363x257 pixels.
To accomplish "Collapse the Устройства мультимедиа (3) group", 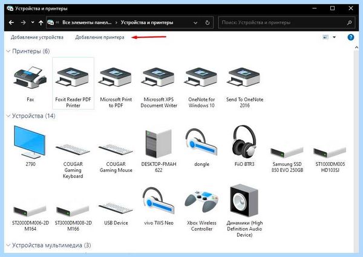I will tap(8, 245).
